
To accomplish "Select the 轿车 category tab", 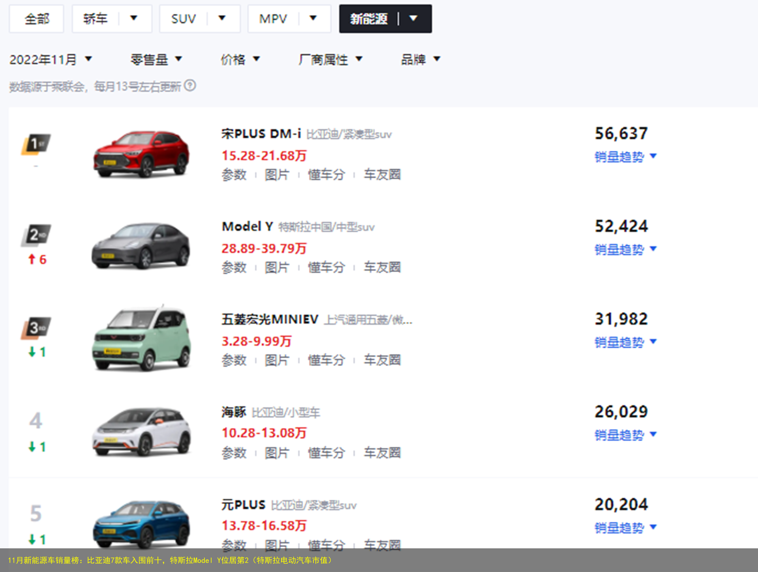I will (95, 19).
